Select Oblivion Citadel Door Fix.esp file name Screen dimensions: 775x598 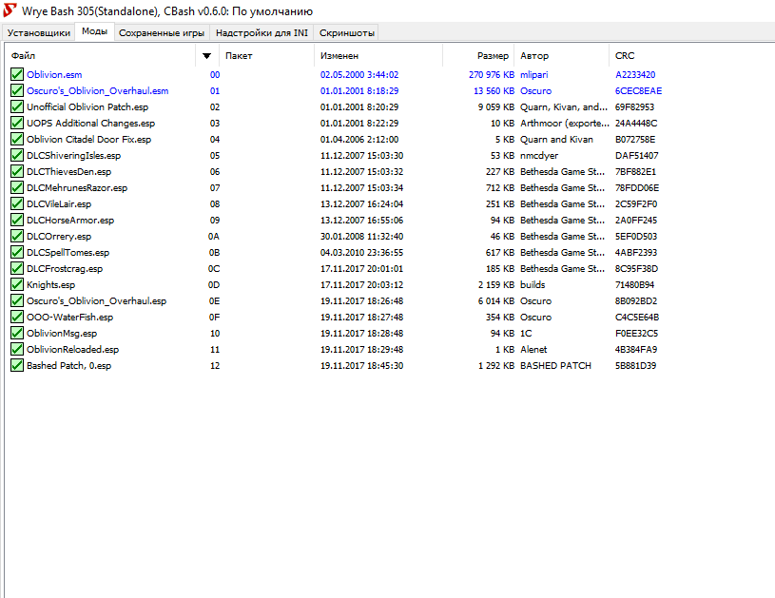tap(89, 140)
